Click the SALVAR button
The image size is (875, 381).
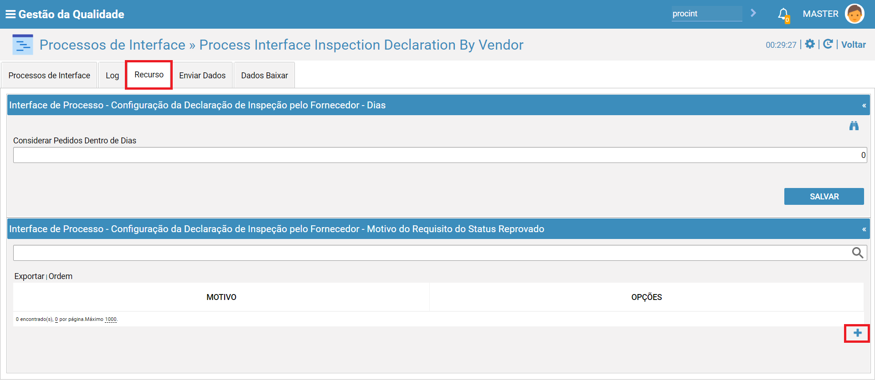coord(824,197)
